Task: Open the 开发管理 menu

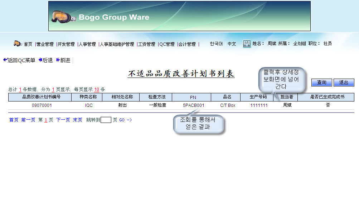Action: coord(66,44)
